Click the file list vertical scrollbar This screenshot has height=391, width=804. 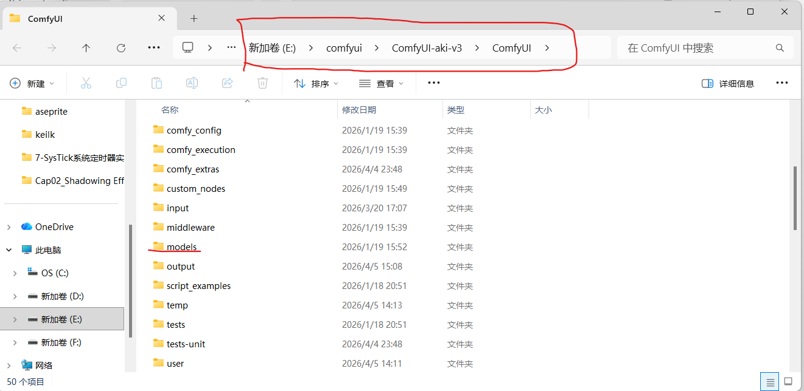tap(795, 197)
